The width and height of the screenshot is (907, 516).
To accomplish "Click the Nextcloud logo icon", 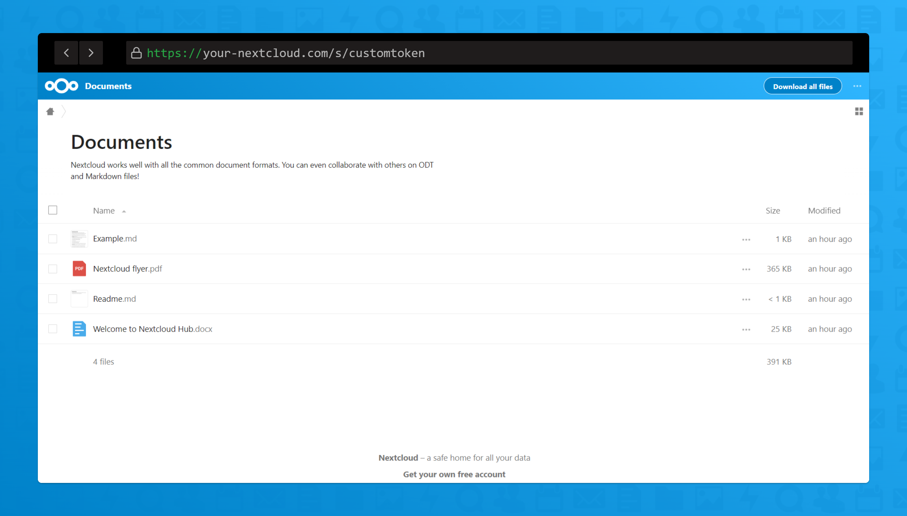I will tap(62, 86).
